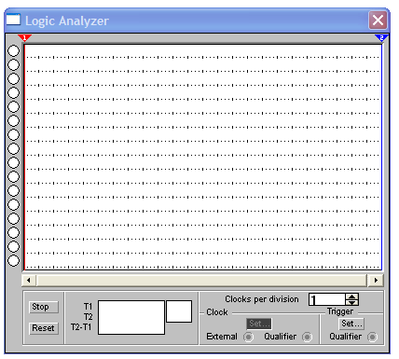Image resolution: width=399 pixels, height=359 pixels.
Task: Click the third channel terminal from top
Action: pyautogui.click(x=13, y=78)
